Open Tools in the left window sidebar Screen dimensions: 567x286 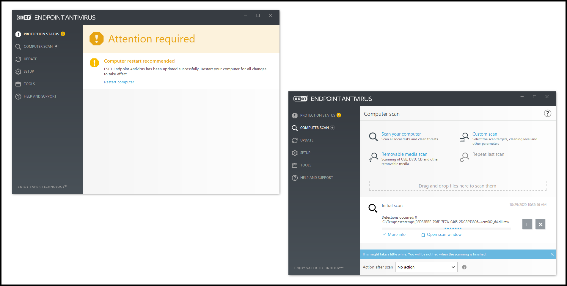click(29, 84)
